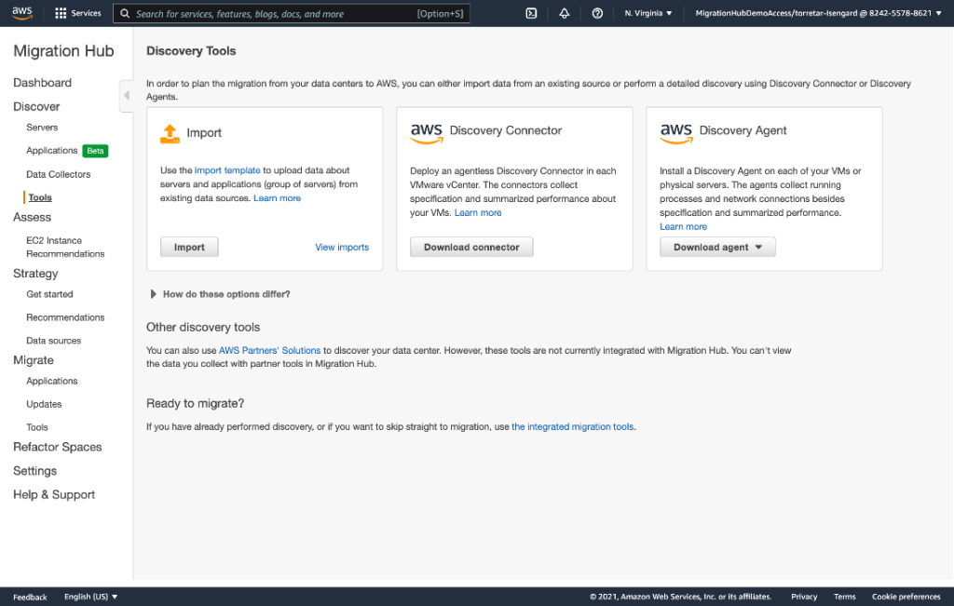Select Dashboard in the Migration Hub sidebar
The height and width of the screenshot is (606, 954).
[x=44, y=82]
